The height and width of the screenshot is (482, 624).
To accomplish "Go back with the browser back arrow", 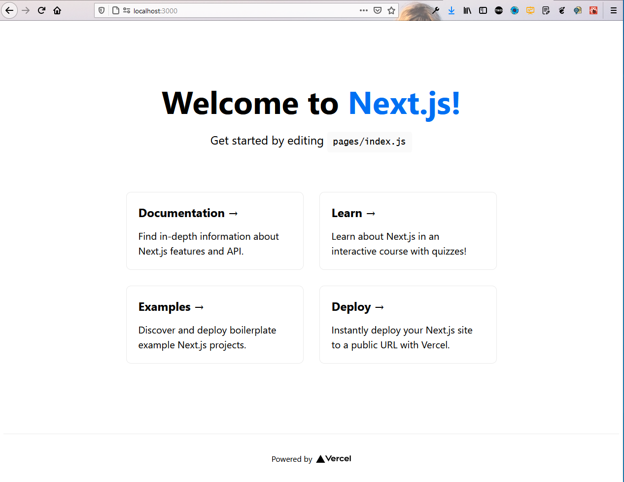I will [9, 10].
